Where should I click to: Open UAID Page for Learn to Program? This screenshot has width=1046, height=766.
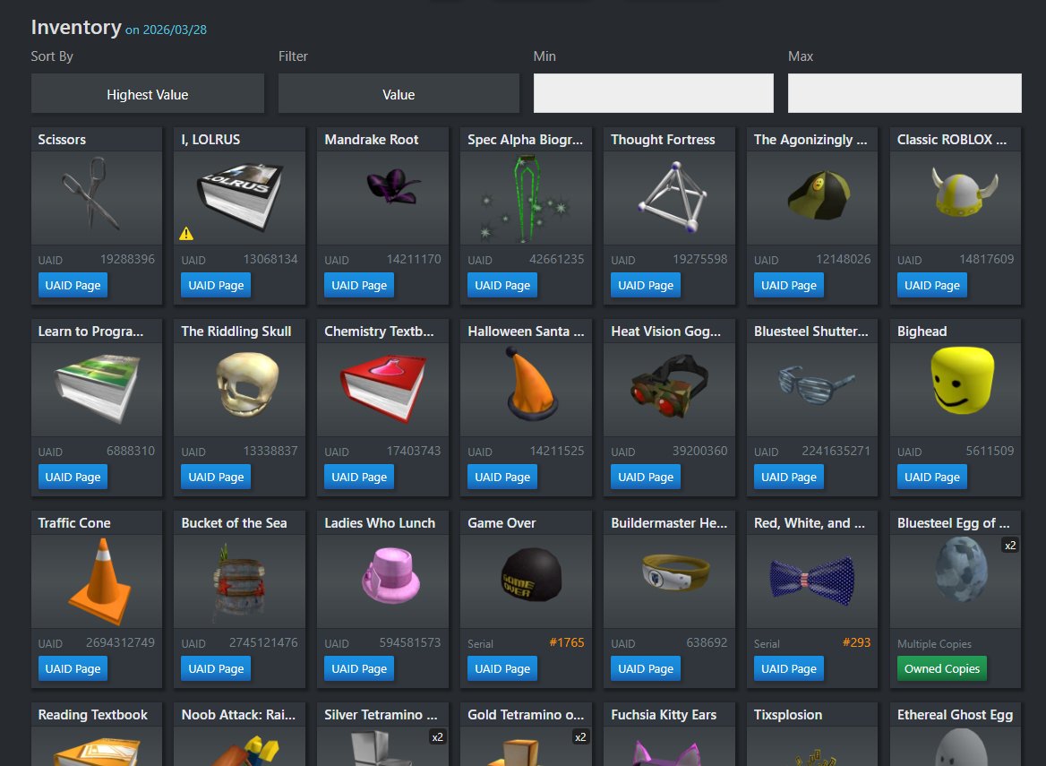(73, 477)
